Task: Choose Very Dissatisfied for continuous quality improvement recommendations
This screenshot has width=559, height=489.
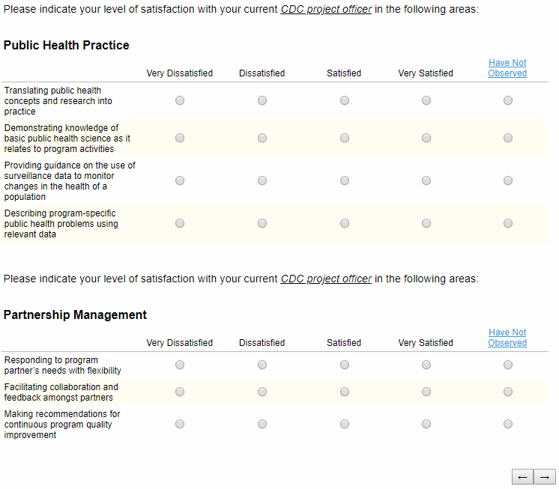Action: [180, 424]
